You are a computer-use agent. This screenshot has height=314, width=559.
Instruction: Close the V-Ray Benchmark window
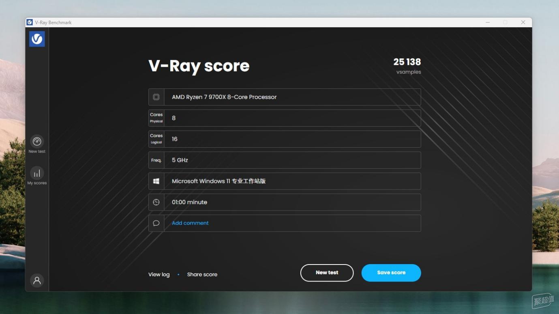pyautogui.click(x=523, y=22)
